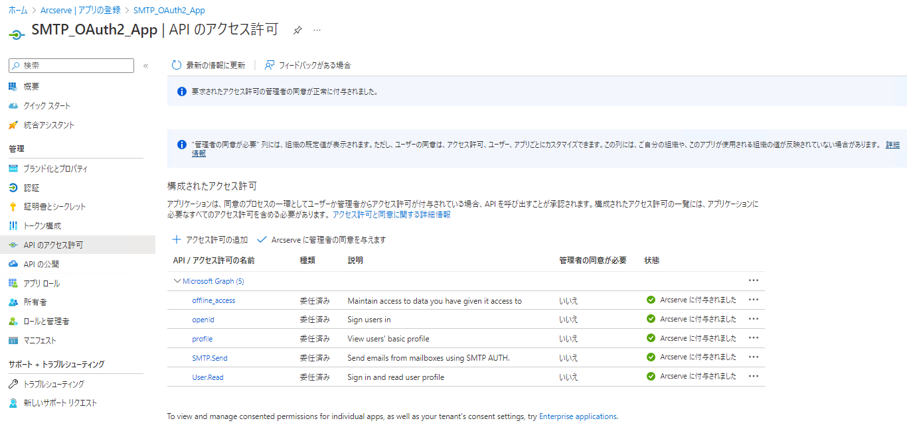Click the 所有者 people icon
Image resolution: width=907 pixels, height=429 pixels.
coord(13,302)
